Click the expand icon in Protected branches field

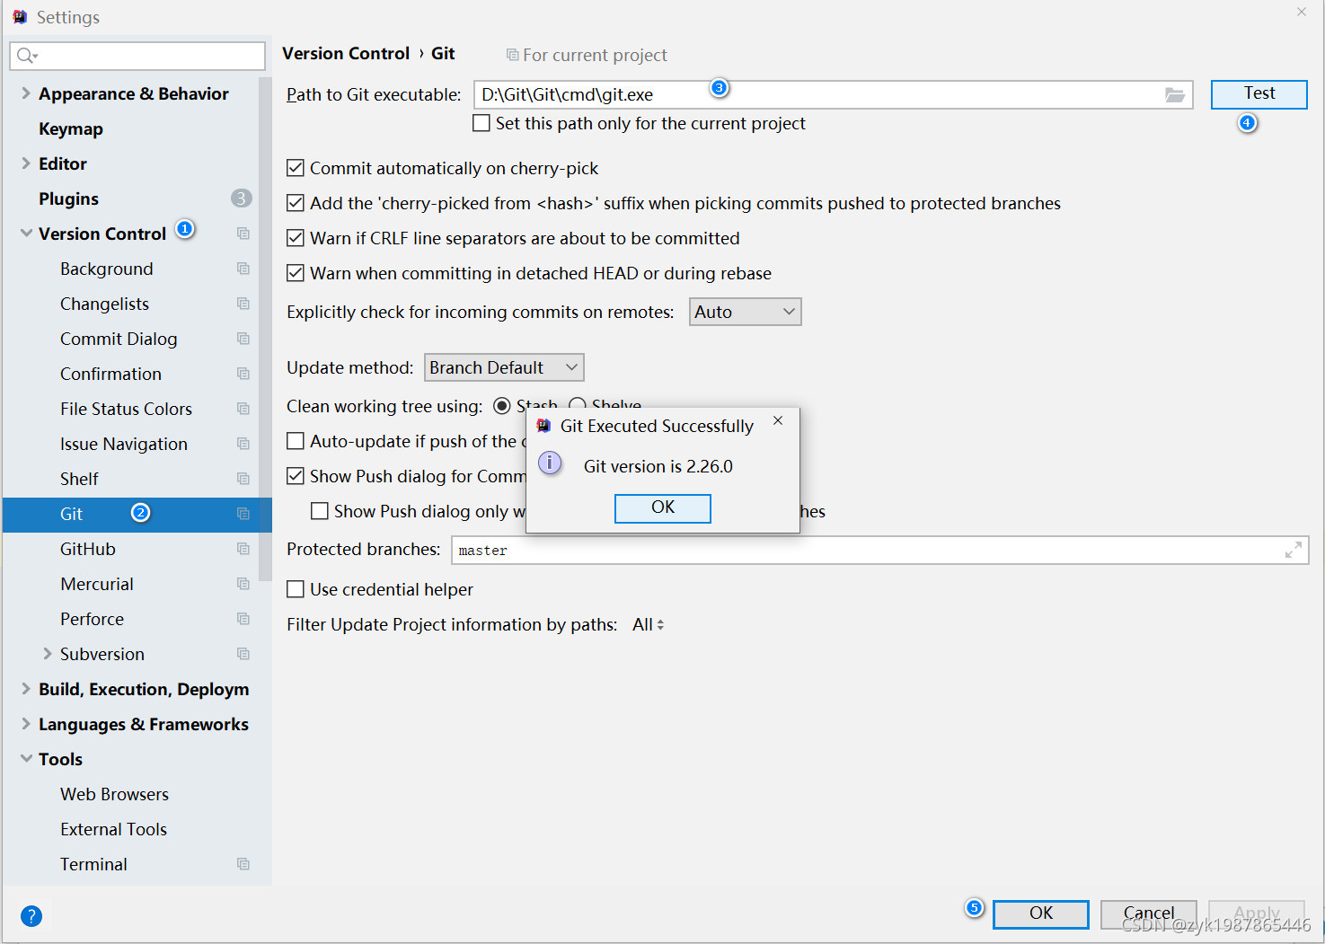pos(1294,551)
